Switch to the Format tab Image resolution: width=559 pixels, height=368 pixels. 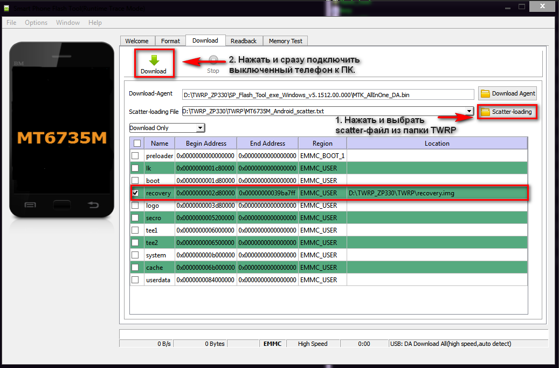[170, 41]
